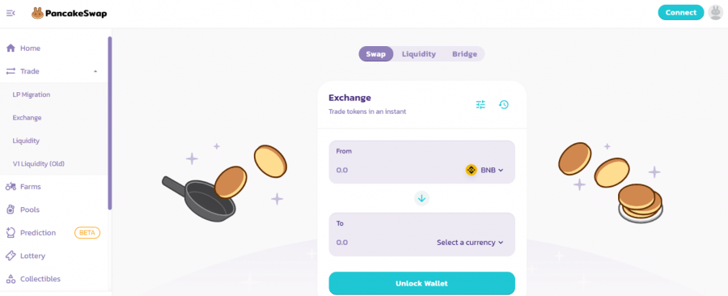Open swap settings via the sliders icon
The height and width of the screenshot is (296, 728).
pyautogui.click(x=480, y=105)
